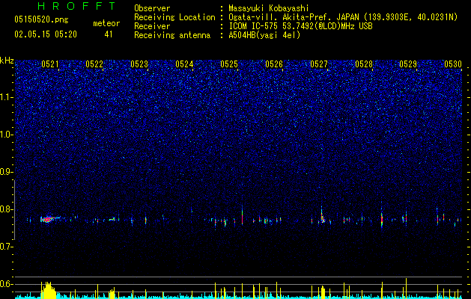Click the HROFFT title text

pos(76,6)
